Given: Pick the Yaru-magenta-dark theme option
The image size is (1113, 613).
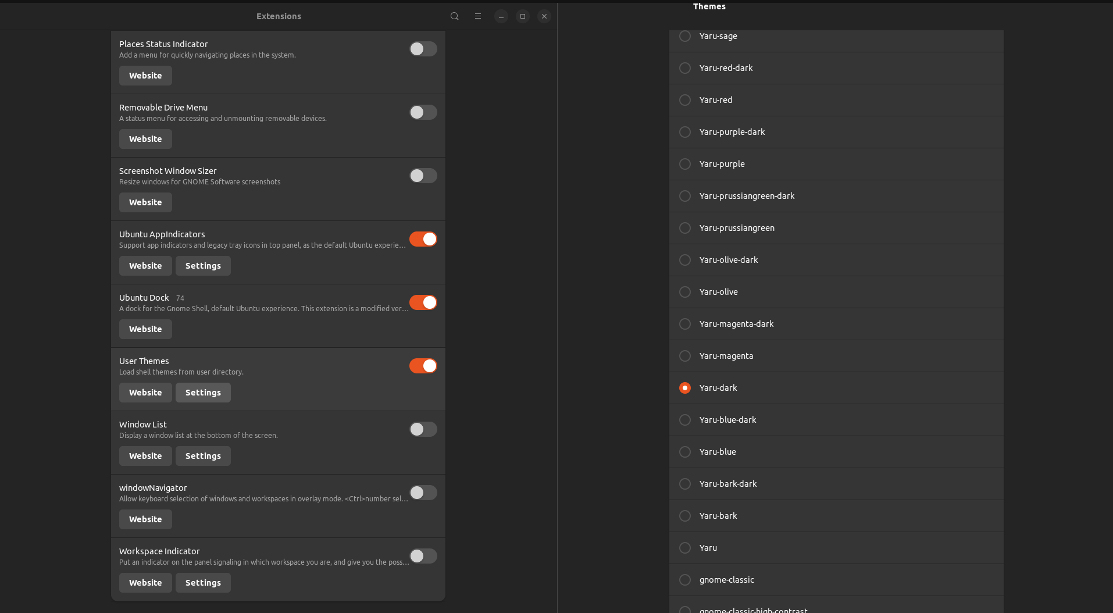Looking at the screenshot, I should [x=685, y=324].
